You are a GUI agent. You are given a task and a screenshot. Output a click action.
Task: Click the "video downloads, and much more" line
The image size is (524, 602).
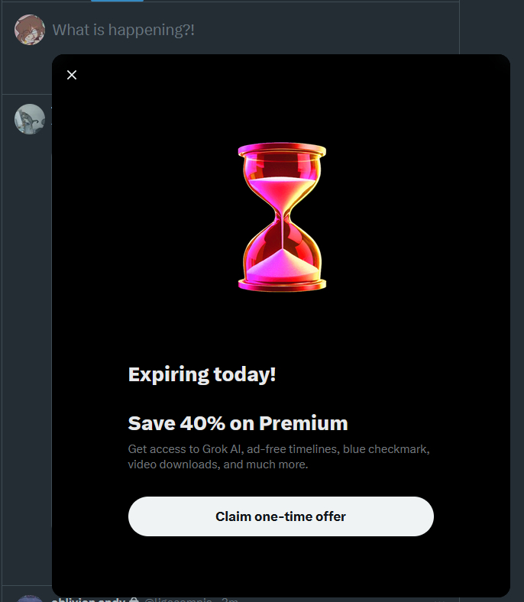pyautogui.click(x=218, y=464)
